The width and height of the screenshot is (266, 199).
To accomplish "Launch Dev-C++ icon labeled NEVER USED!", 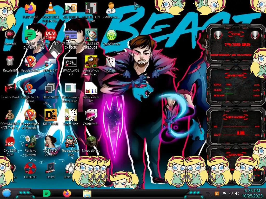I will click(51, 35).
